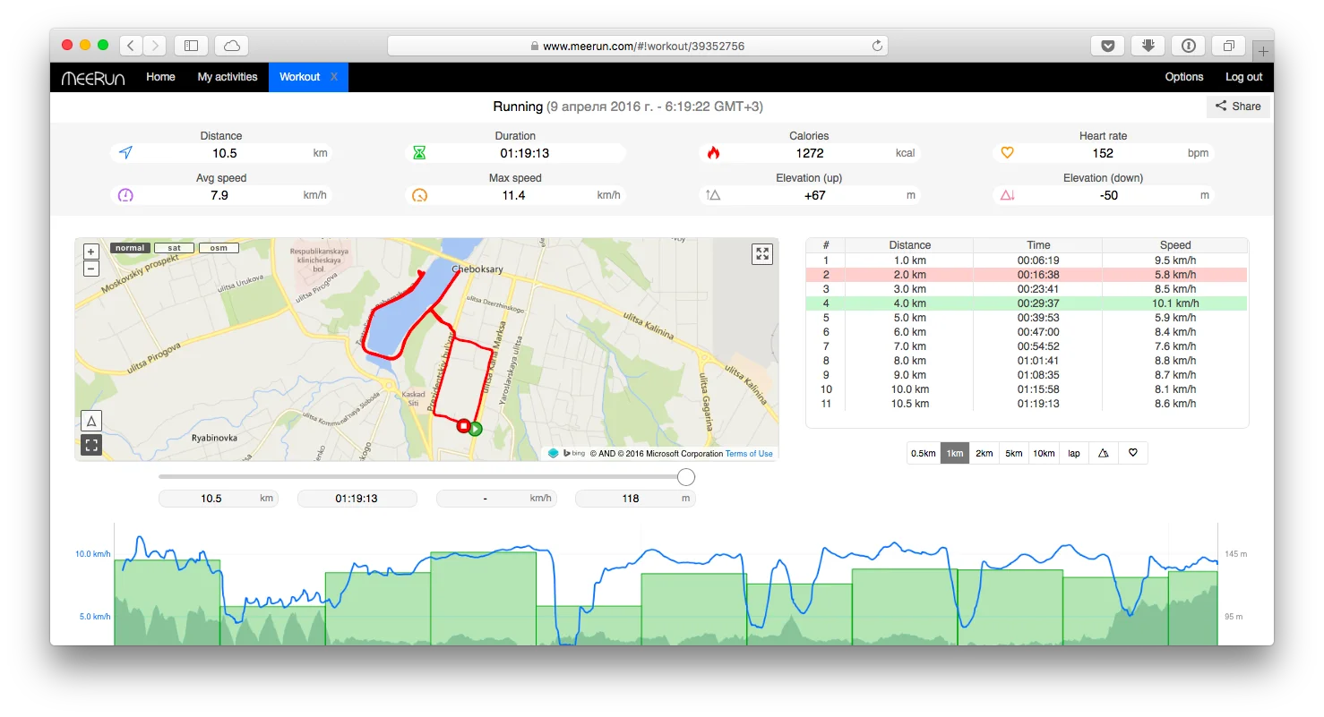
Task: Click the Distance column header in the table
Action: [x=909, y=245]
